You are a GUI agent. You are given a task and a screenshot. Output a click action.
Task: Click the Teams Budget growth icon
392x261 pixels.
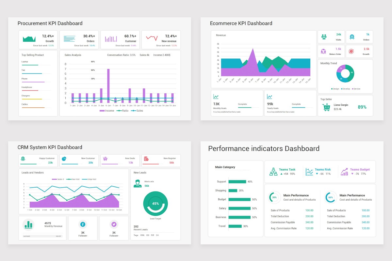click(344, 172)
